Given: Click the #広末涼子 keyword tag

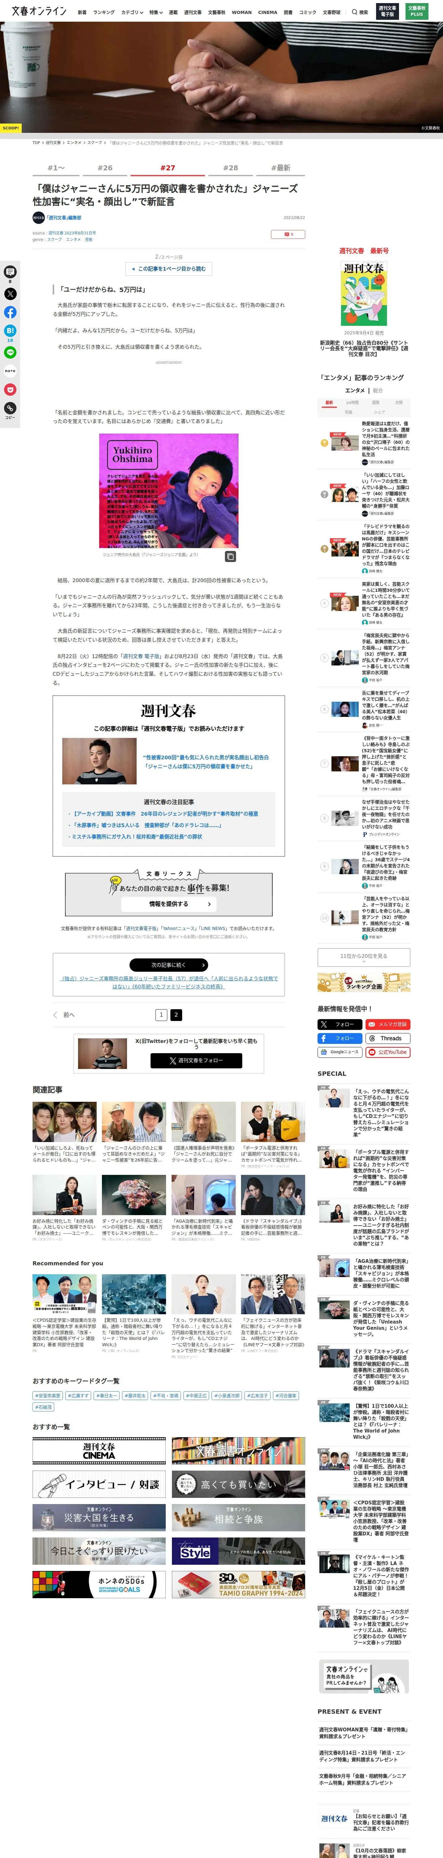Looking at the screenshot, I should pos(257,1396).
